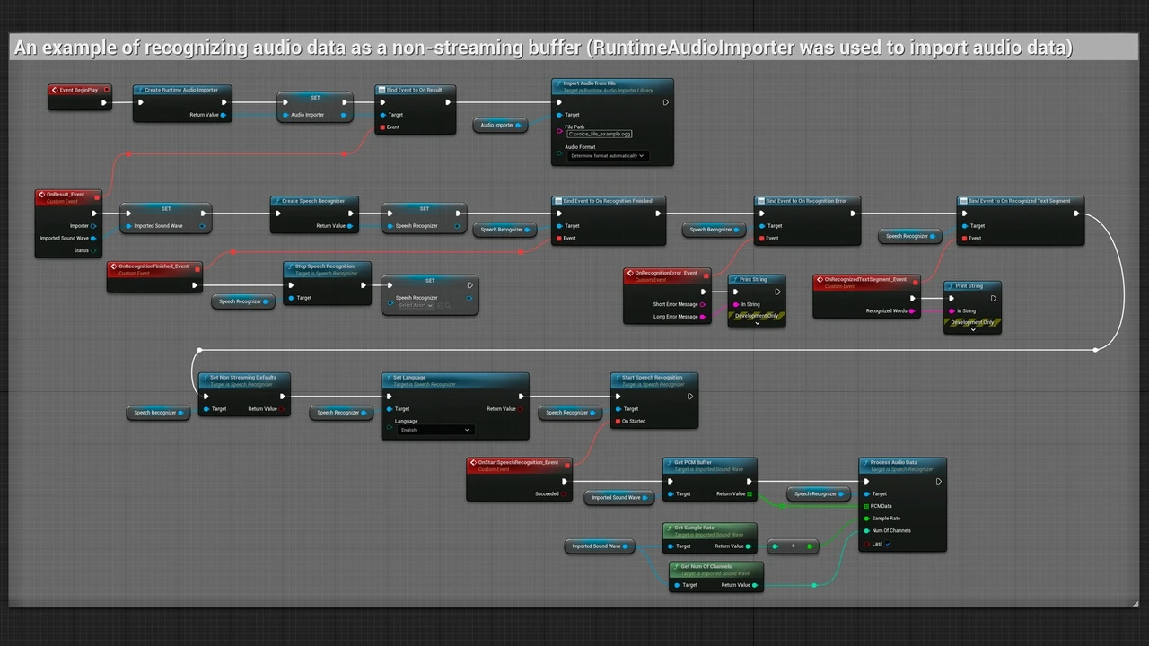Click function icon on Get PCM Buffer
Image resolution: width=1149 pixels, height=646 pixels.
669,463
